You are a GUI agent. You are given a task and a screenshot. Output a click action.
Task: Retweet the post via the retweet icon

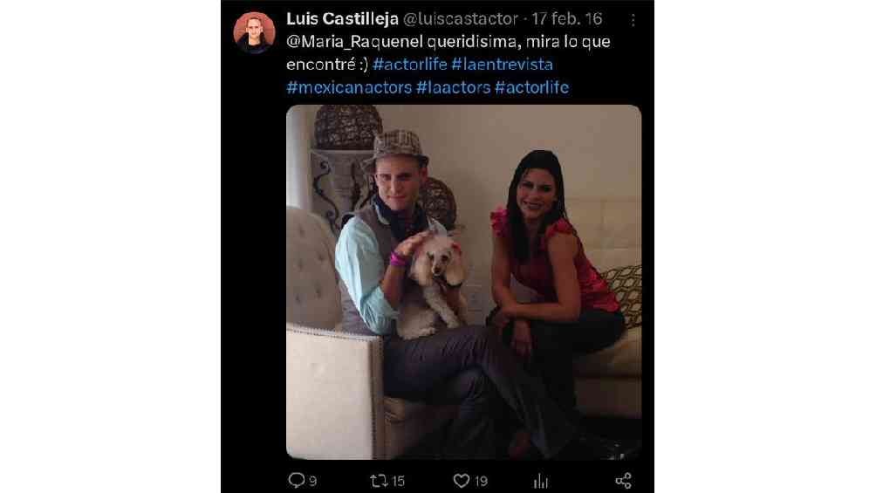(x=378, y=481)
